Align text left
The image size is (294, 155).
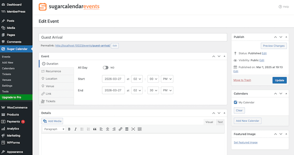[101, 129]
